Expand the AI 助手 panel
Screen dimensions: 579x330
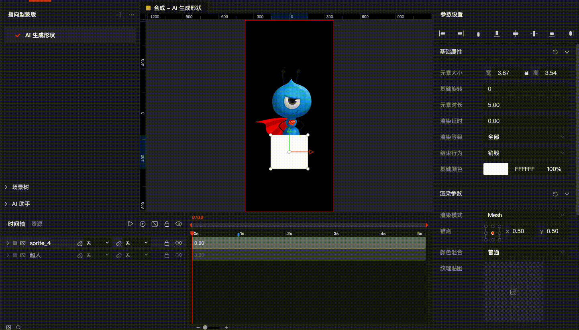(6, 204)
